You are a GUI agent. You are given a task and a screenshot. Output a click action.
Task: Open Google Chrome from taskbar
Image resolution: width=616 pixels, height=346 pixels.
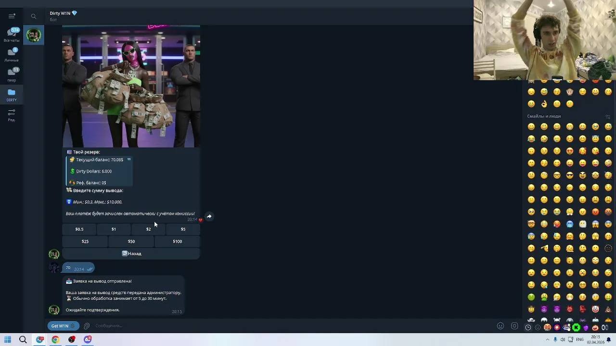point(55,340)
